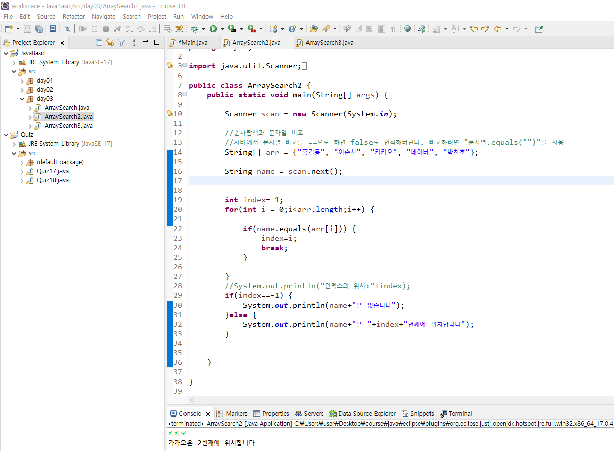
Task: Click the Pin Editor icon
Action: tap(539, 29)
